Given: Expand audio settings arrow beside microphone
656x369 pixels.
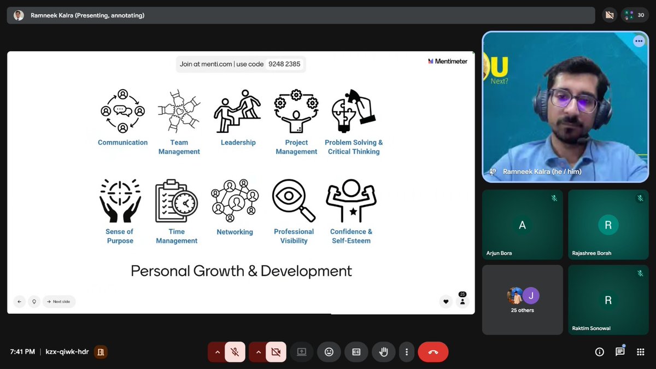Looking at the screenshot, I should coord(217,352).
